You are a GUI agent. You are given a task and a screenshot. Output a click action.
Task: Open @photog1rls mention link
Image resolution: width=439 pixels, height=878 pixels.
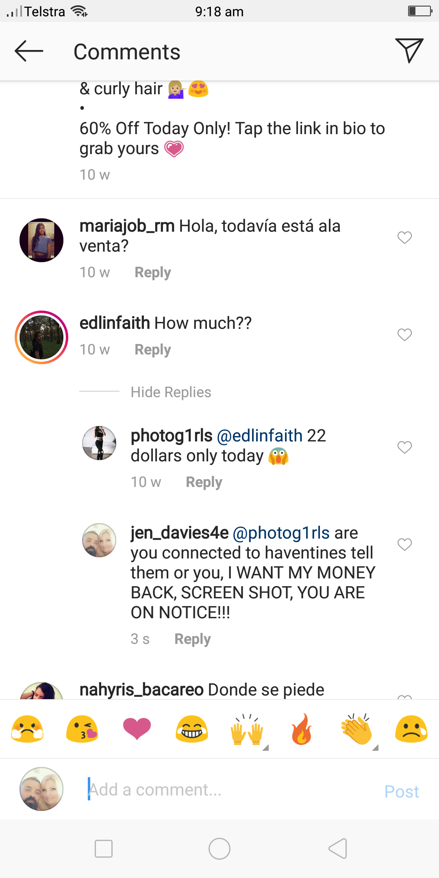(x=281, y=533)
